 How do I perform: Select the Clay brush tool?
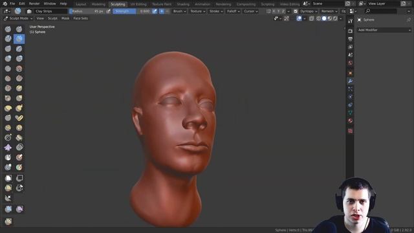coord(8,39)
